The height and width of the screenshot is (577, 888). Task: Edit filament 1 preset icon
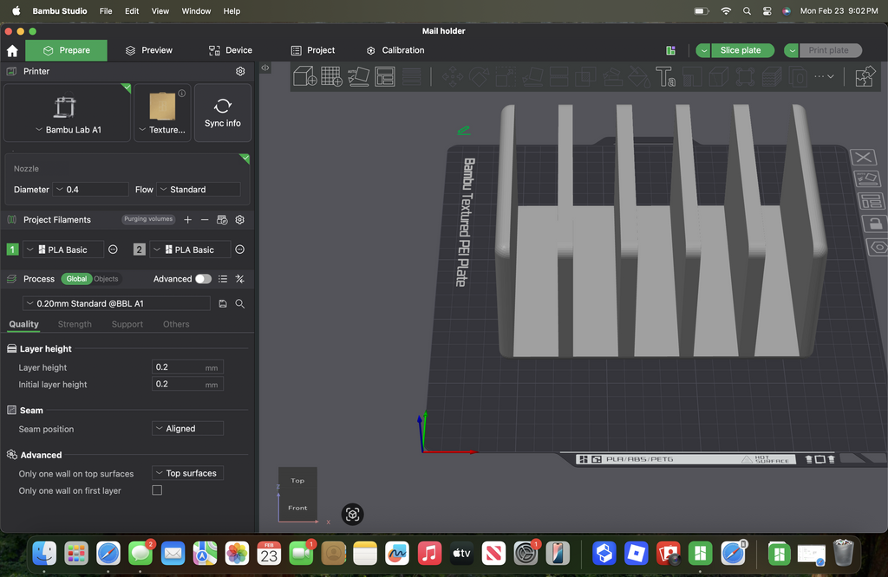(113, 250)
